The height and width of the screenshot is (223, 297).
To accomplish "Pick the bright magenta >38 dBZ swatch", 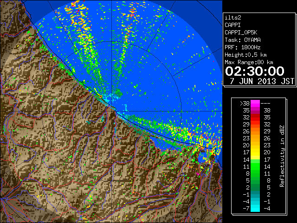I will pos(255,103).
